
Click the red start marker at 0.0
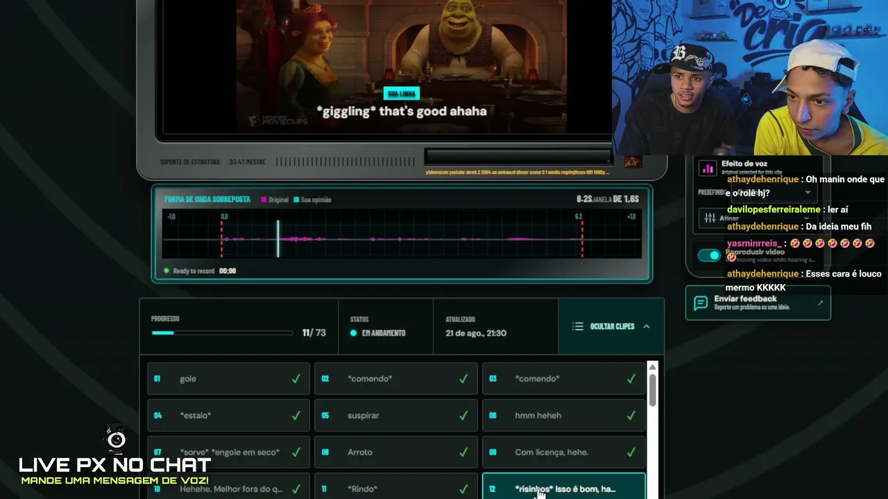tap(222, 238)
